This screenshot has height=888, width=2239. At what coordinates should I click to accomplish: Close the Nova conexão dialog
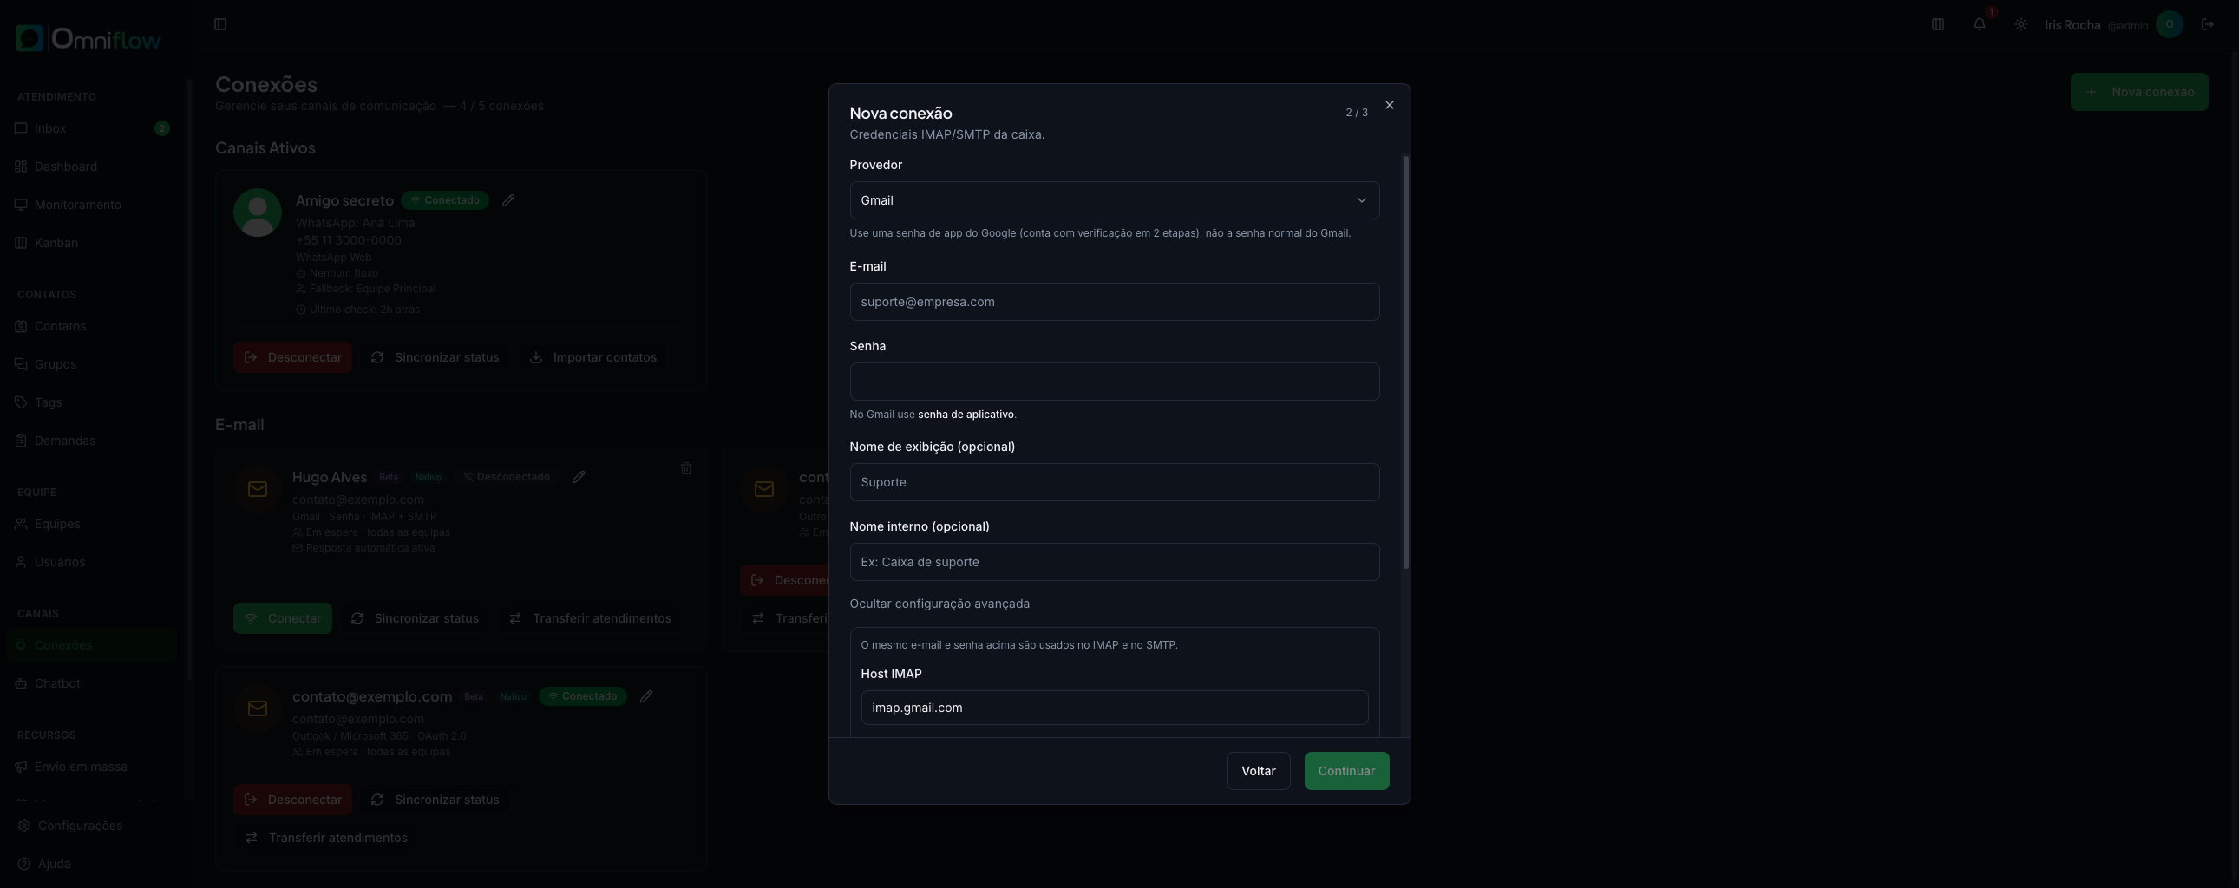click(x=1389, y=105)
